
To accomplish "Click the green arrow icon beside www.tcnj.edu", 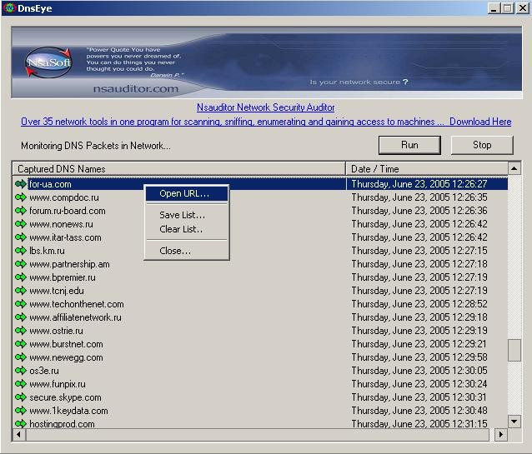I will (x=21, y=291).
